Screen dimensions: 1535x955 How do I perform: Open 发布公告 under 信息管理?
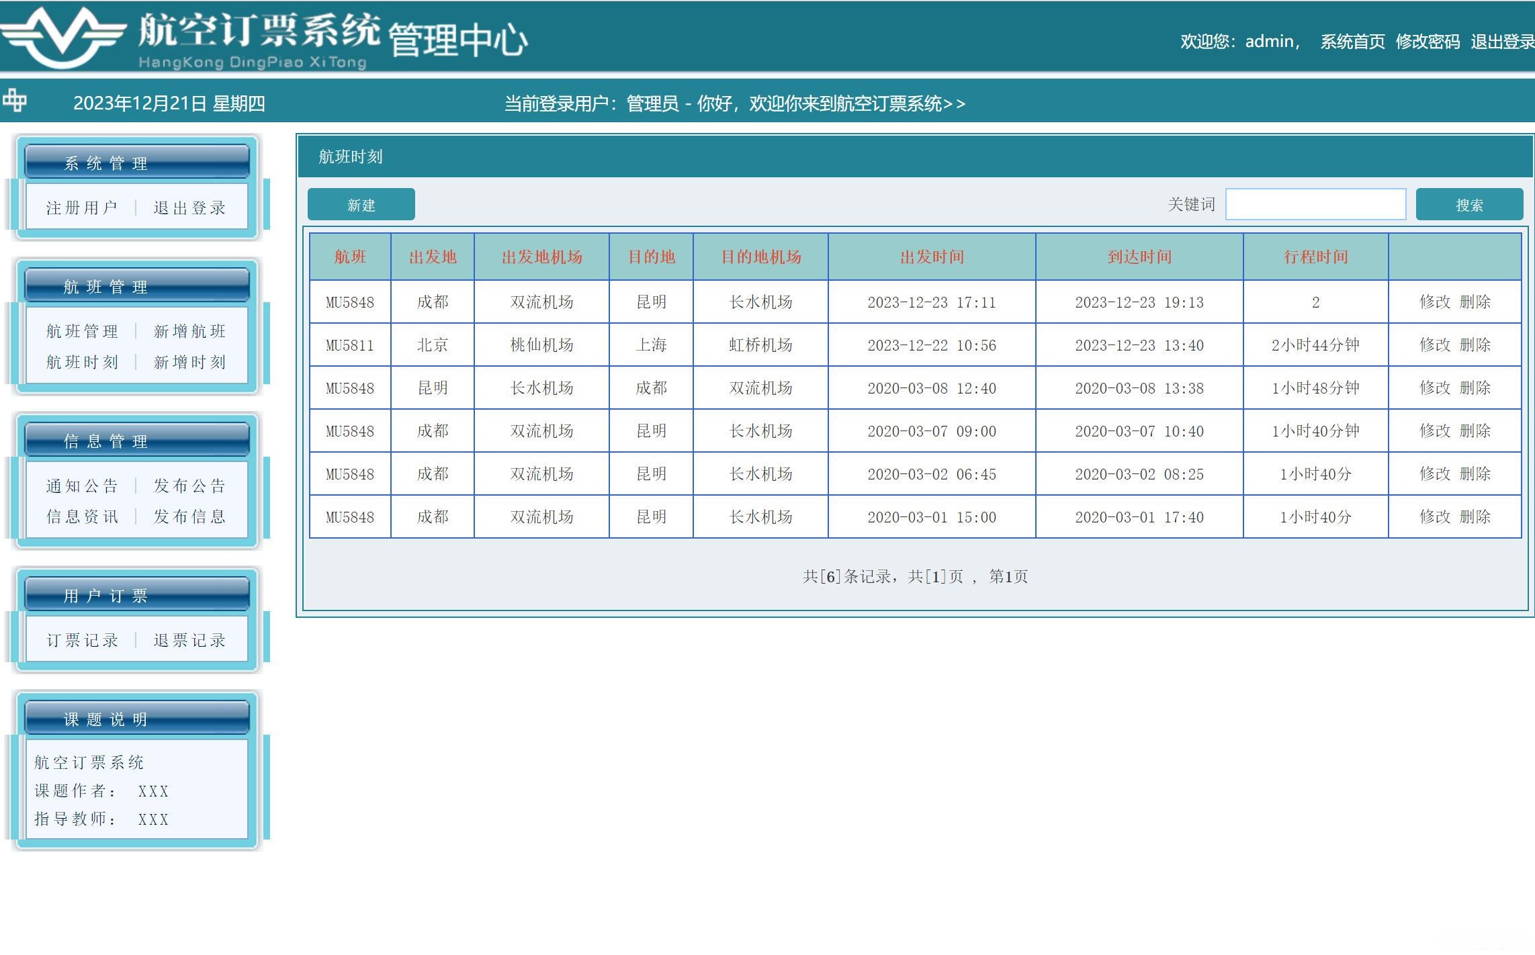pyautogui.click(x=190, y=485)
